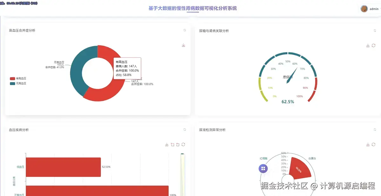Click the admin user avatar
Viewport: 381px width, 196px height.
364,9
